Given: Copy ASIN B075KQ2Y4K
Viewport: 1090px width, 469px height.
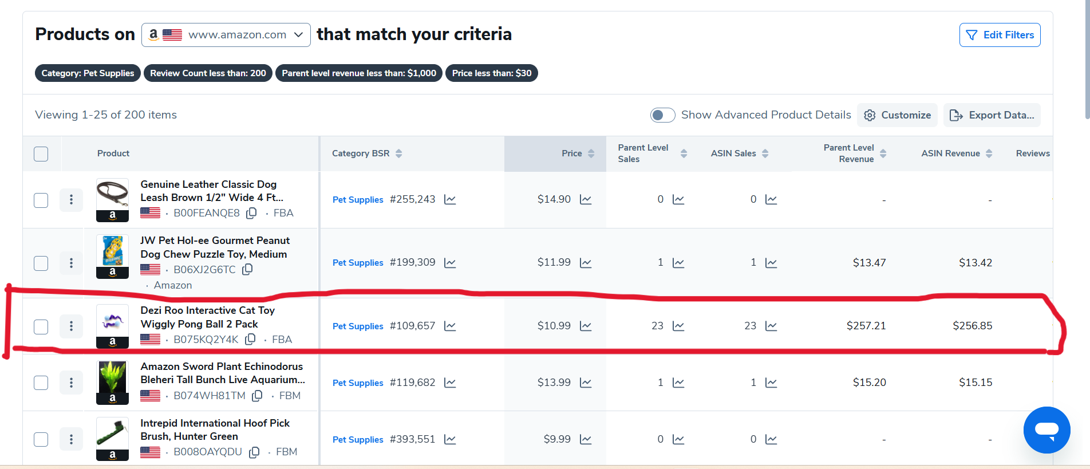Looking at the screenshot, I should point(250,340).
